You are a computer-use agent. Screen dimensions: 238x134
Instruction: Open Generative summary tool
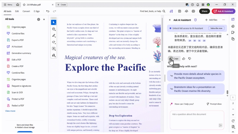[x=19, y=53]
